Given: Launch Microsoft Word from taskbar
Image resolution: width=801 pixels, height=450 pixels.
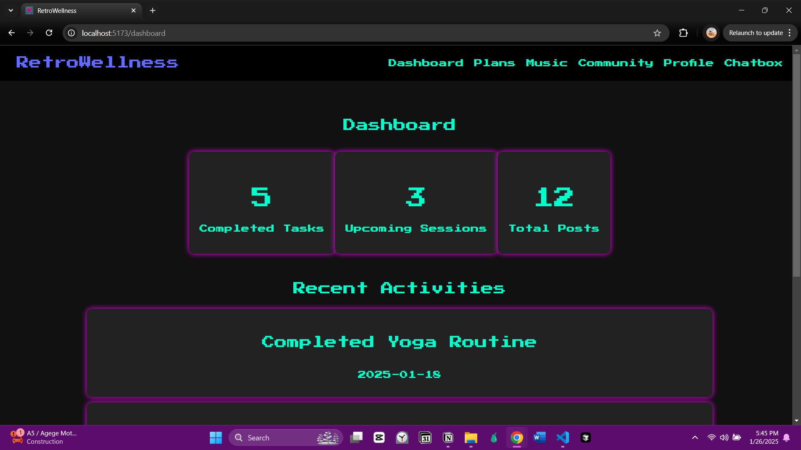Looking at the screenshot, I should (539, 437).
